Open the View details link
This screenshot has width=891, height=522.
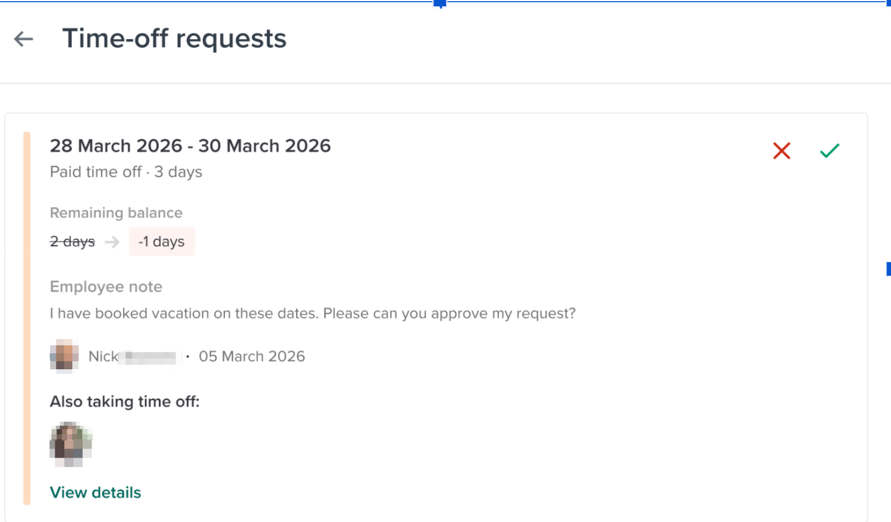pos(95,492)
